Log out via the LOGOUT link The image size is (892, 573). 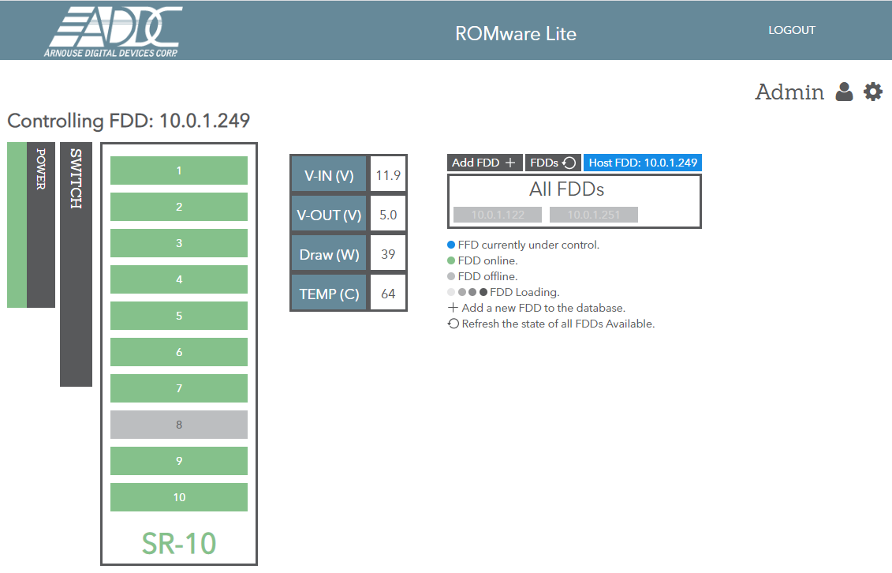click(792, 30)
